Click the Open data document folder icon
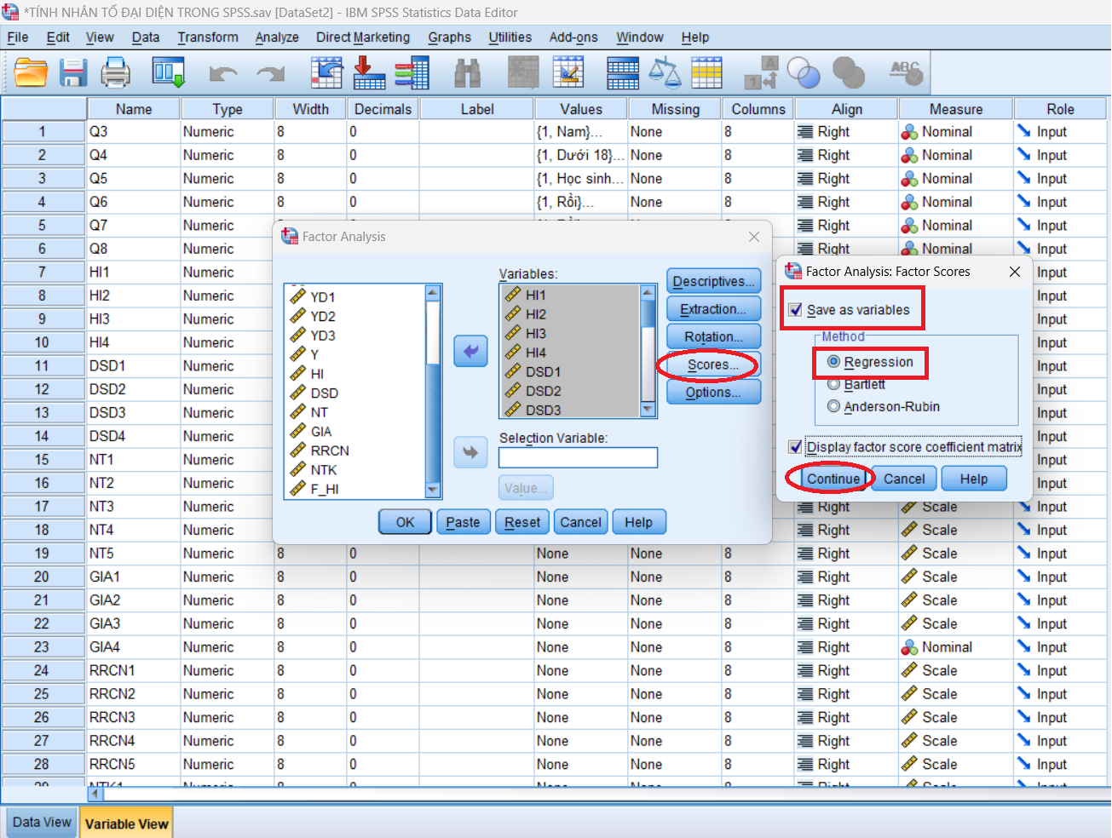The image size is (1112, 838). point(31,73)
